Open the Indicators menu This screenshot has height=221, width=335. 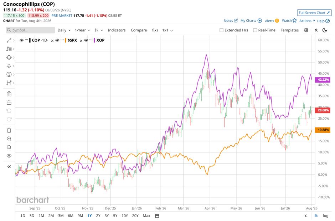117,30
